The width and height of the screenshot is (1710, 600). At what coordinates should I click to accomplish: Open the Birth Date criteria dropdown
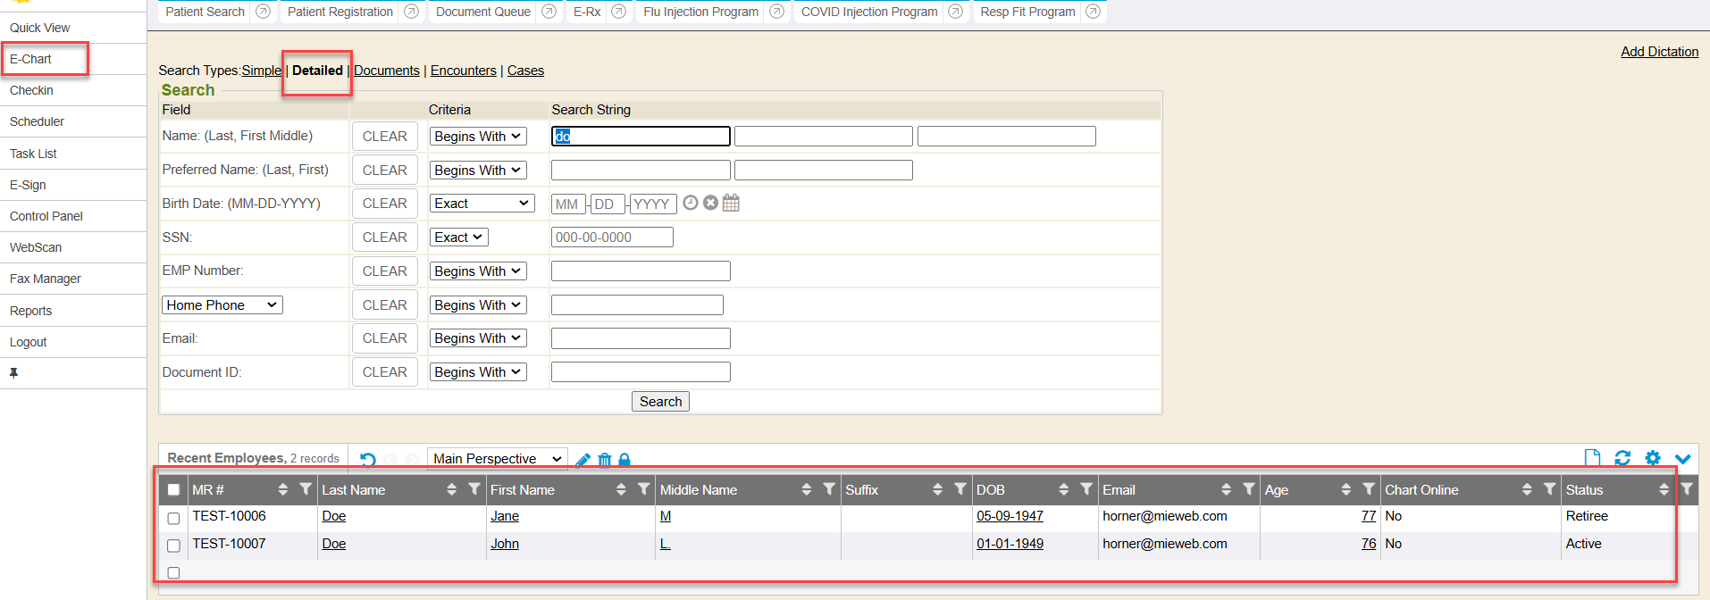tap(482, 204)
